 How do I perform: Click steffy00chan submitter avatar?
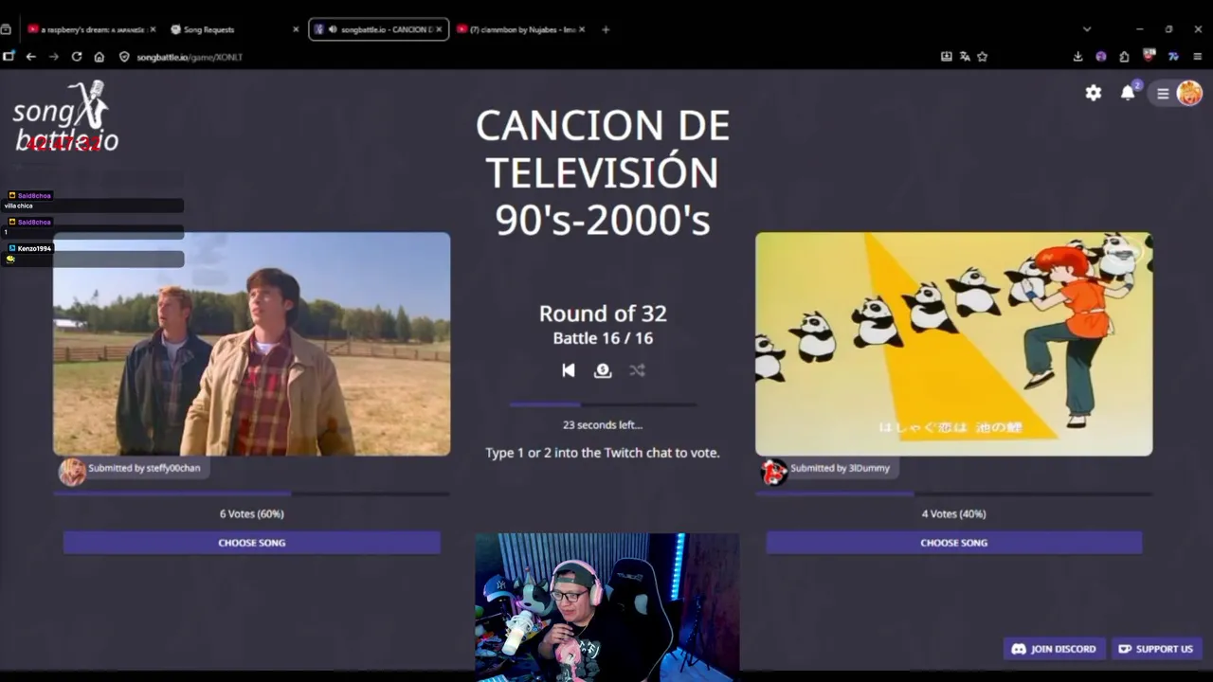coord(72,471)
